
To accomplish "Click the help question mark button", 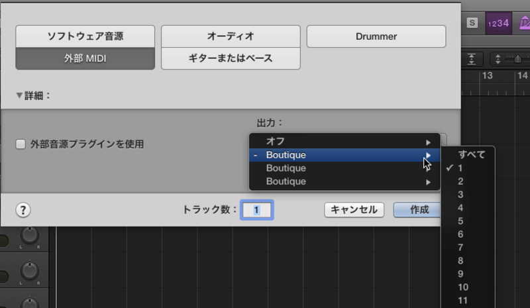I will pyautogui.click(x=23, y=210).
